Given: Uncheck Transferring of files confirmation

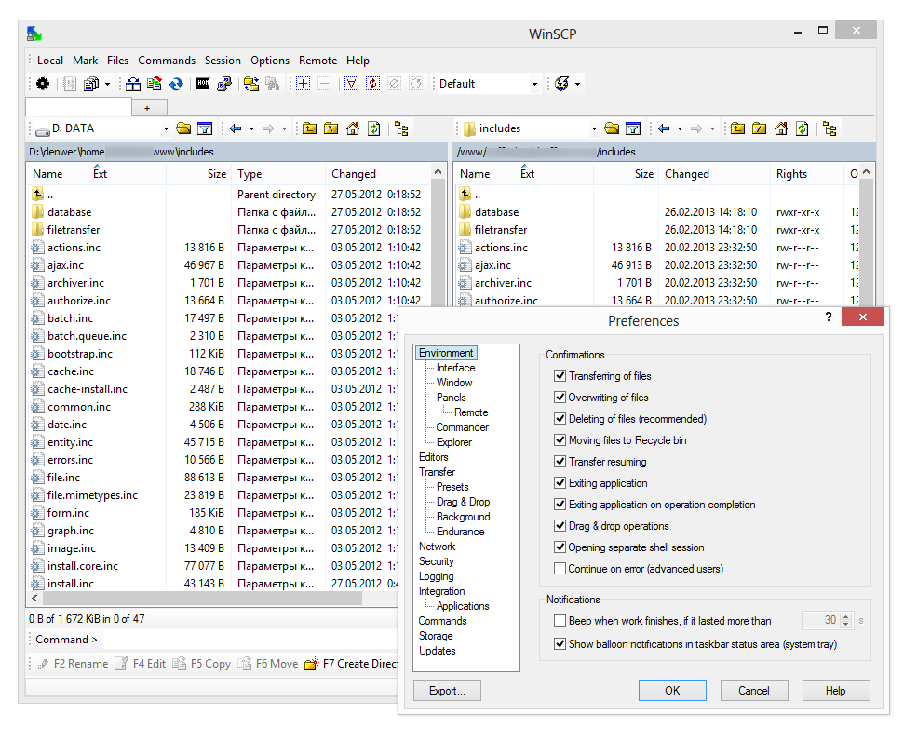Looking at the screenshot, I should point(560,376).
